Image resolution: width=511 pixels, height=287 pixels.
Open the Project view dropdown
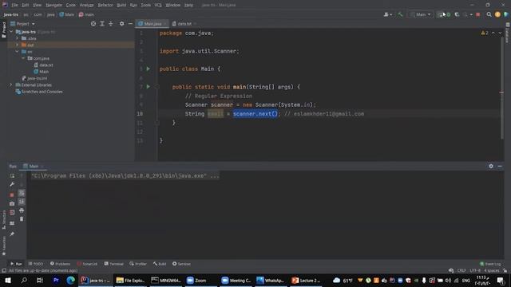point(22,24)
